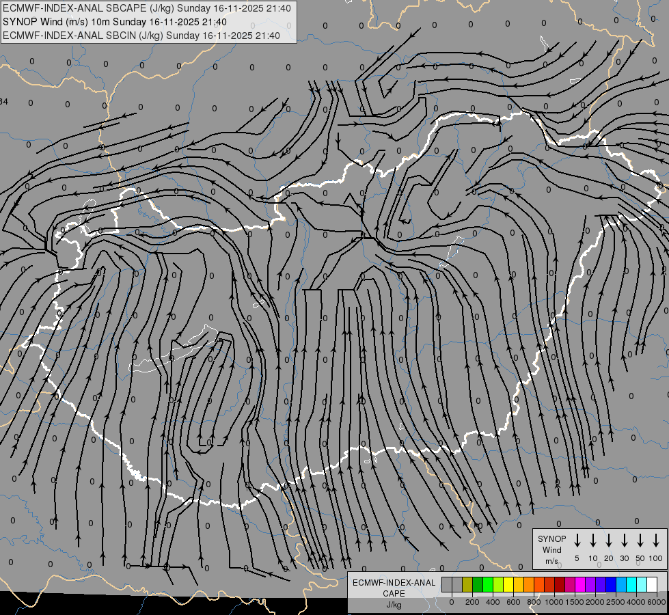Choose the bright magenta CAPE legend swatch
The height and width of the screenshot is (615, 669).
(x=580, y=584)
